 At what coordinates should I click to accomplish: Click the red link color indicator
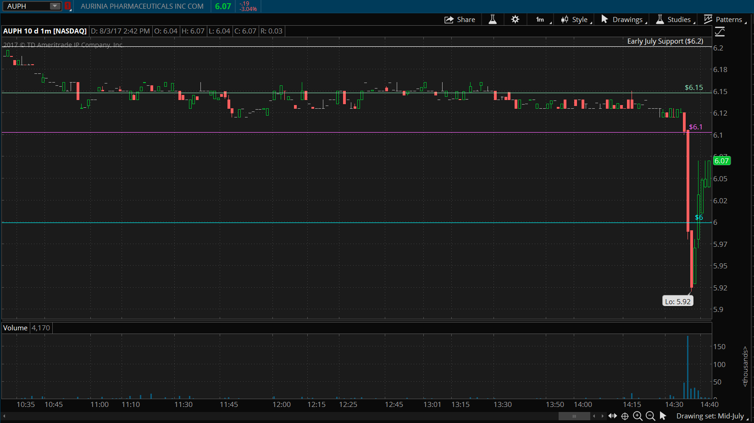(x=67, y=6)
